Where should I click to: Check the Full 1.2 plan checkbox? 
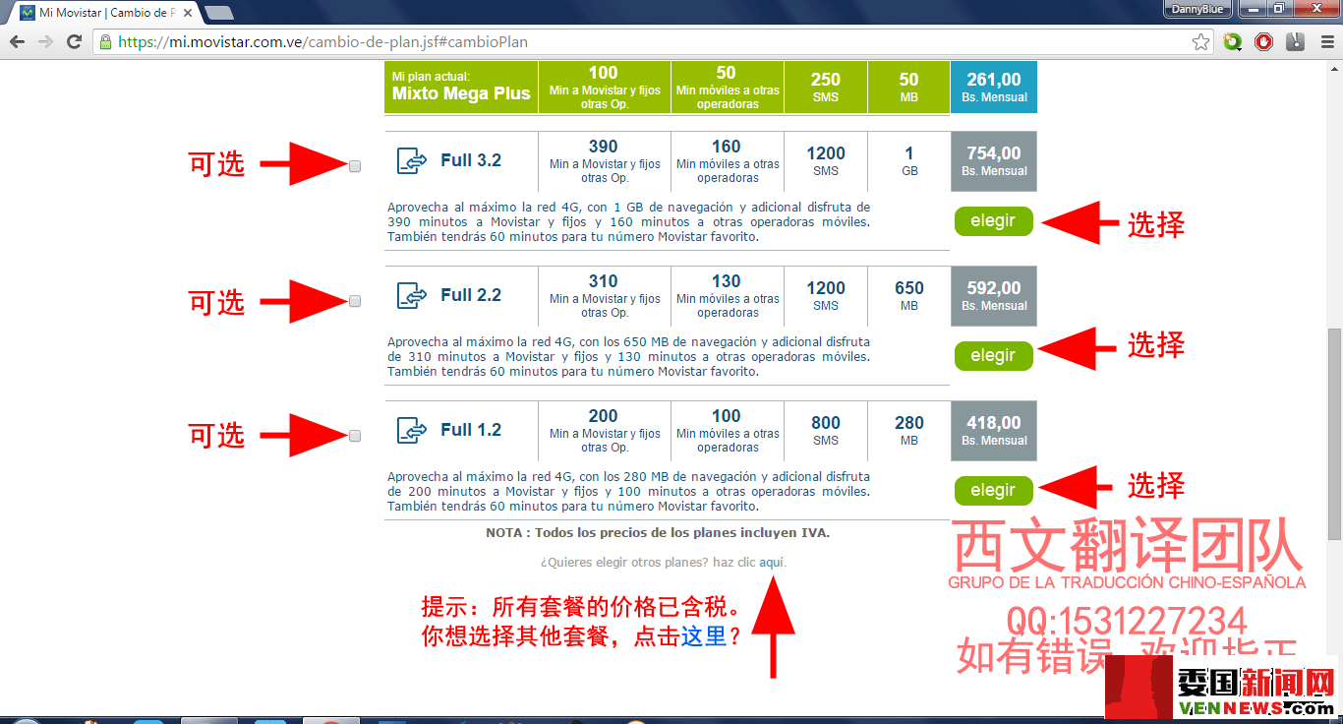355,436
